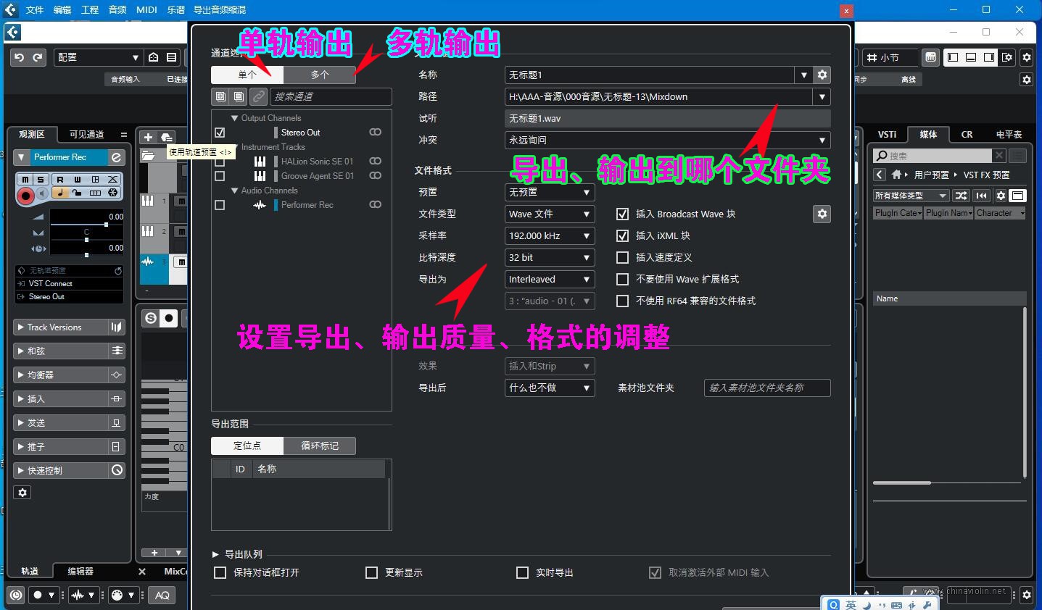
Task: Click the Track Versions section icon
Action: pyautogui.click(x=116, y=327)
